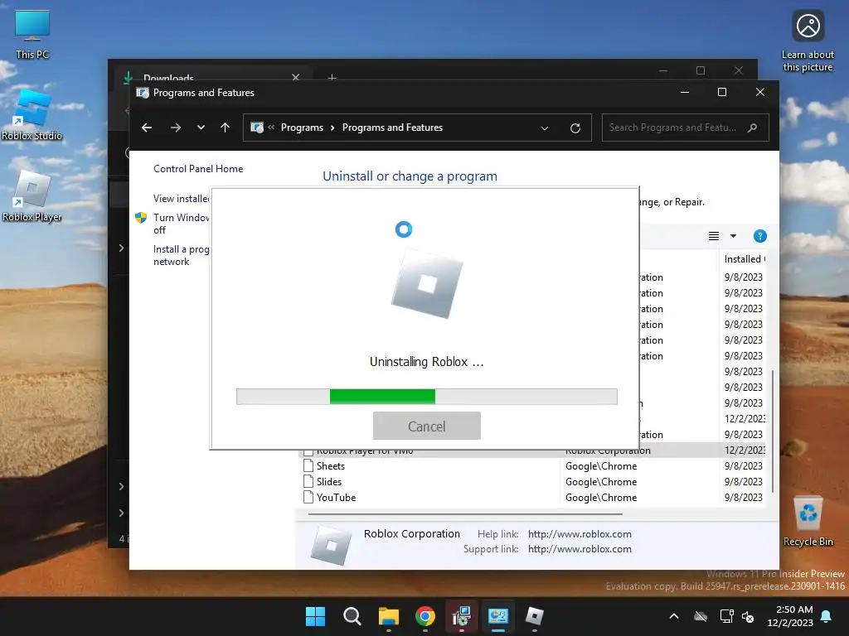Select the Sheets program row

533,466
